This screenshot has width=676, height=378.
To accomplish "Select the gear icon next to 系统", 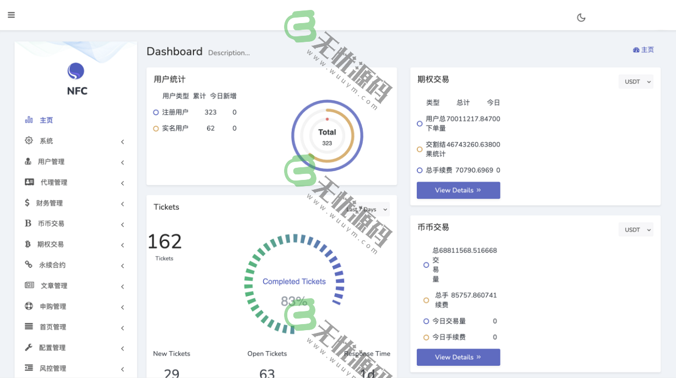I will (x=29, y=140).
